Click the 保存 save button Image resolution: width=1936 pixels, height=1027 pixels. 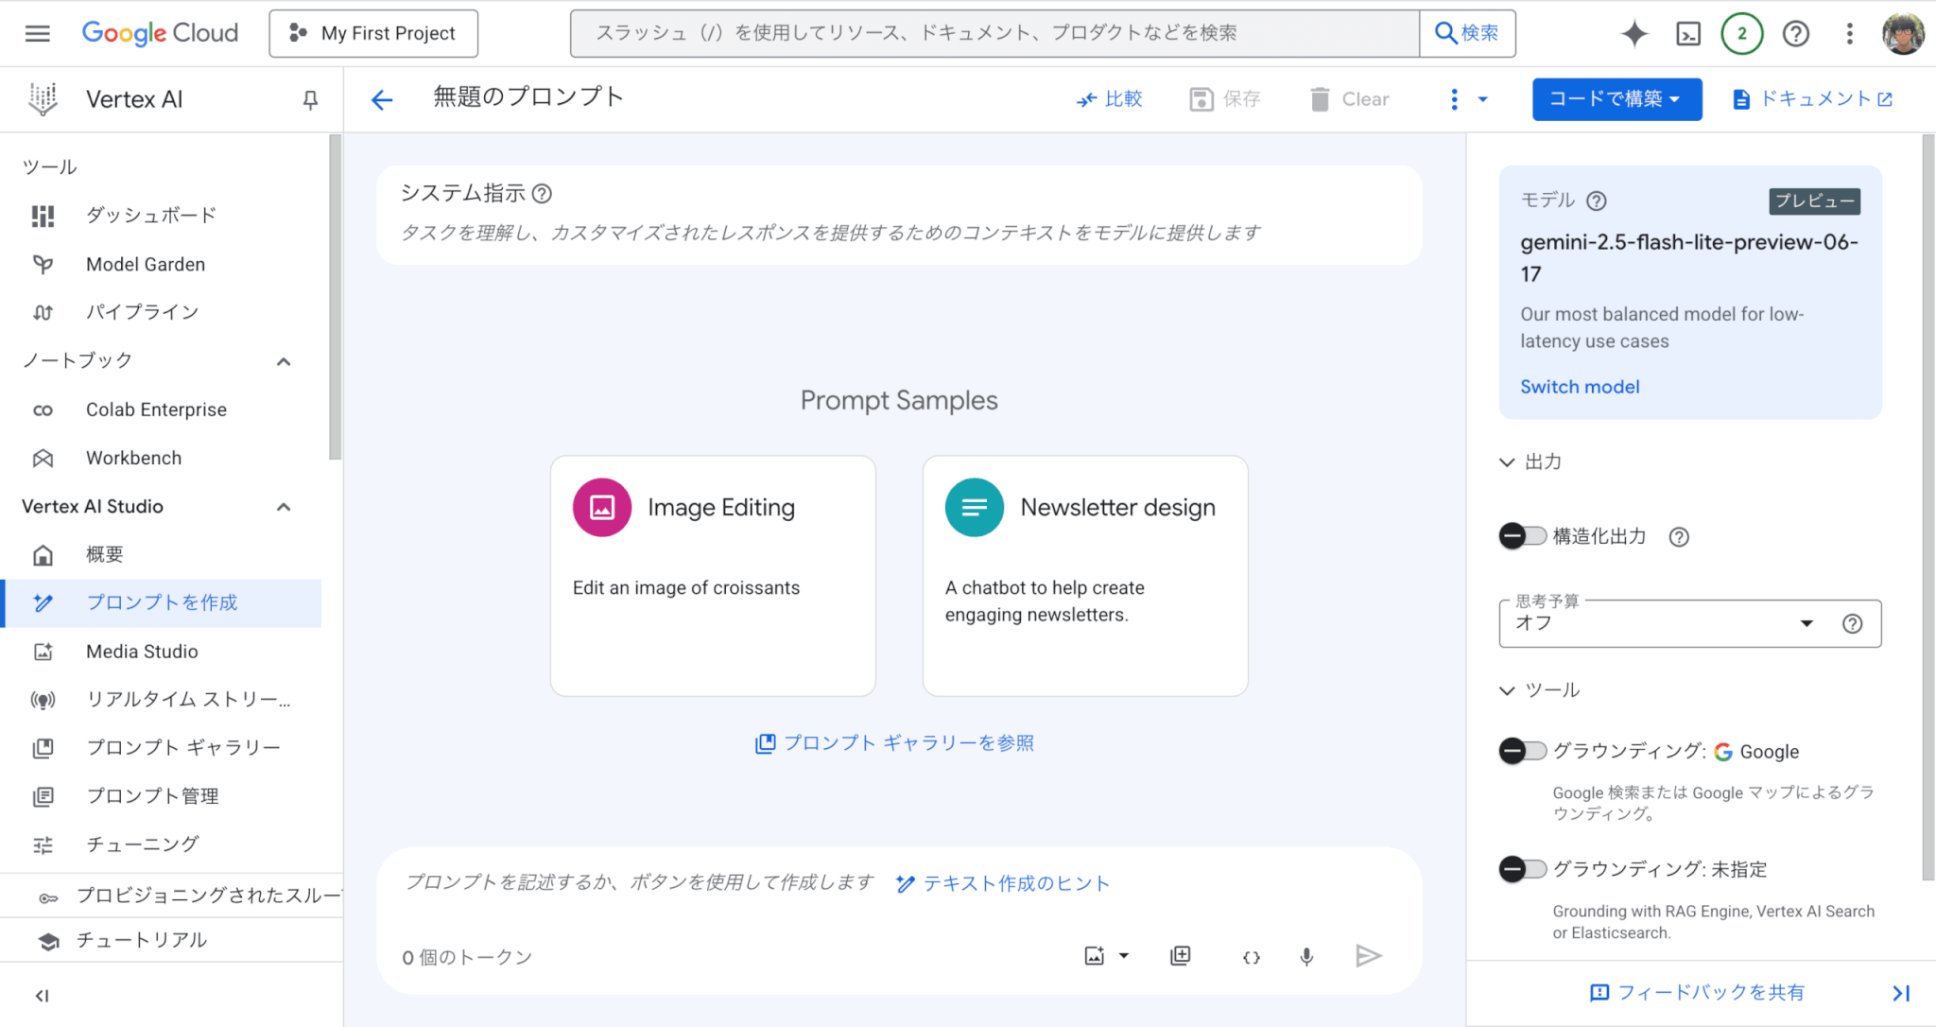(1225, 99)
